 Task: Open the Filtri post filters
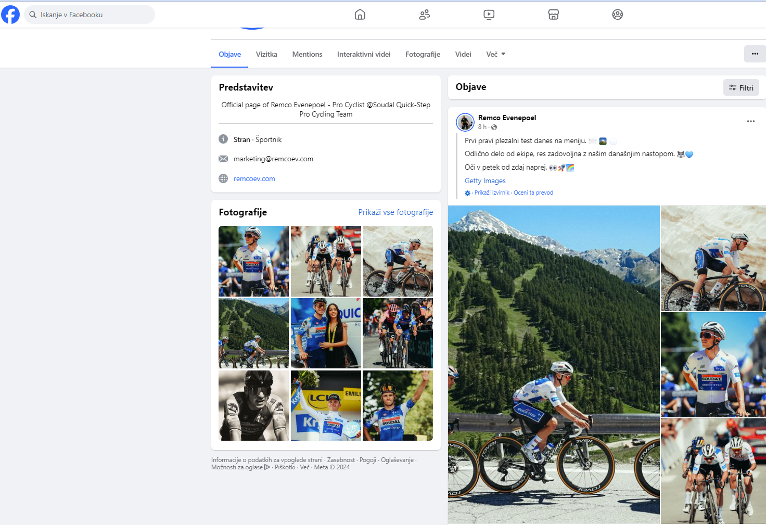(x=741, y=88)
